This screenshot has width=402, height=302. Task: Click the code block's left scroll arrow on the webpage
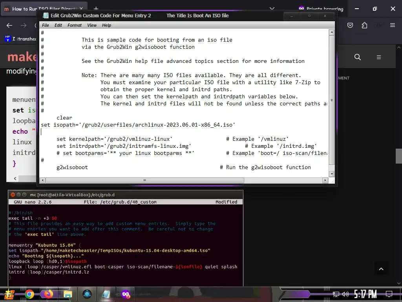coord(15,178)
